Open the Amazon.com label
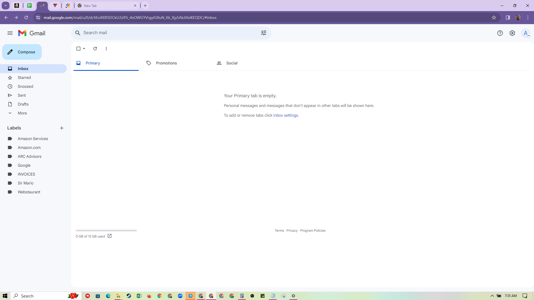The width and height of the screenshot is (534, 300). 33,147
